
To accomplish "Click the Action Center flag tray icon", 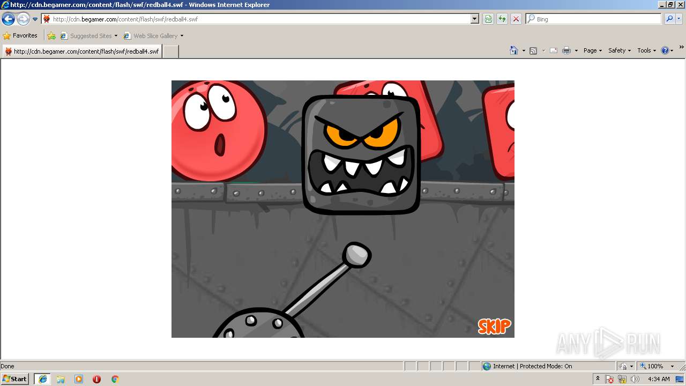I will click(x=610, y=379).
